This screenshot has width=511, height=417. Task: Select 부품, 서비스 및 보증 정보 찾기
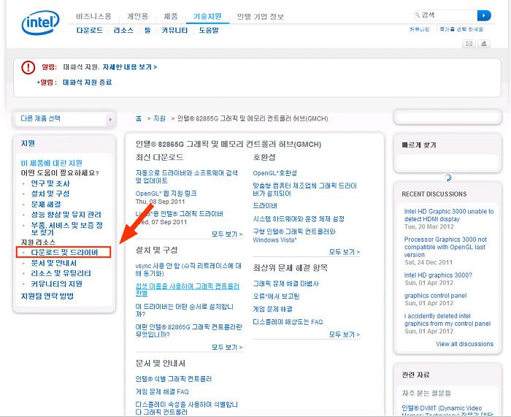(67, 229)
